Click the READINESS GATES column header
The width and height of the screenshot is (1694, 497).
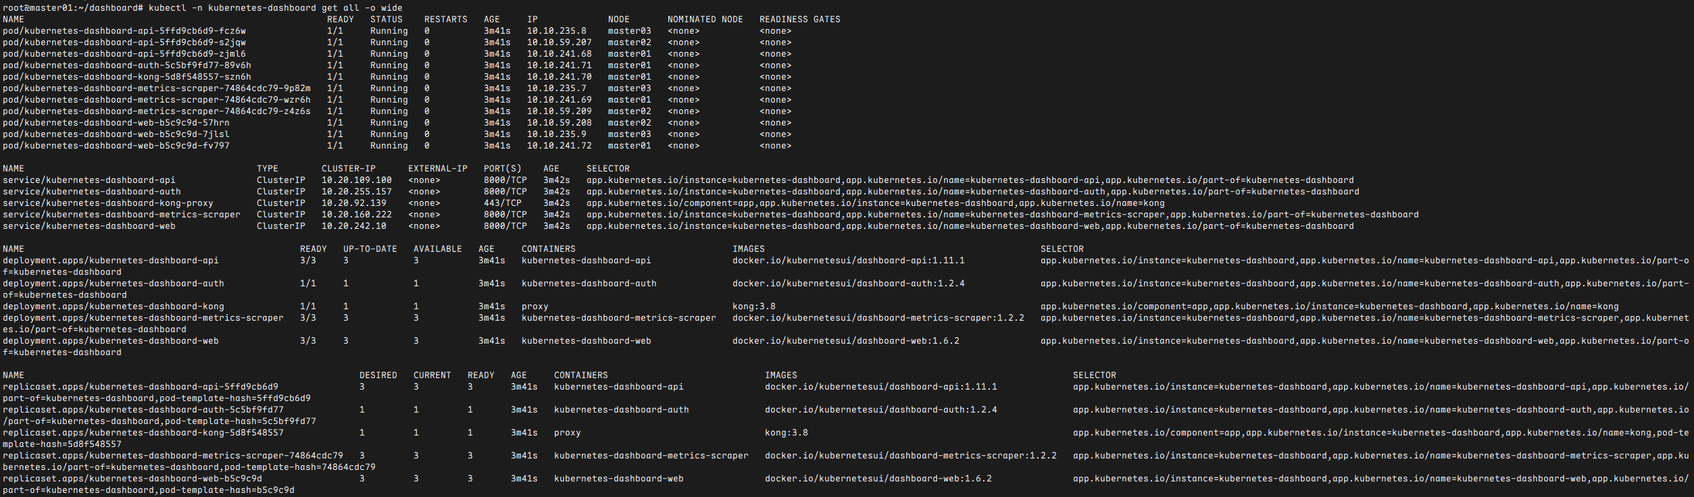click(800, 20)
